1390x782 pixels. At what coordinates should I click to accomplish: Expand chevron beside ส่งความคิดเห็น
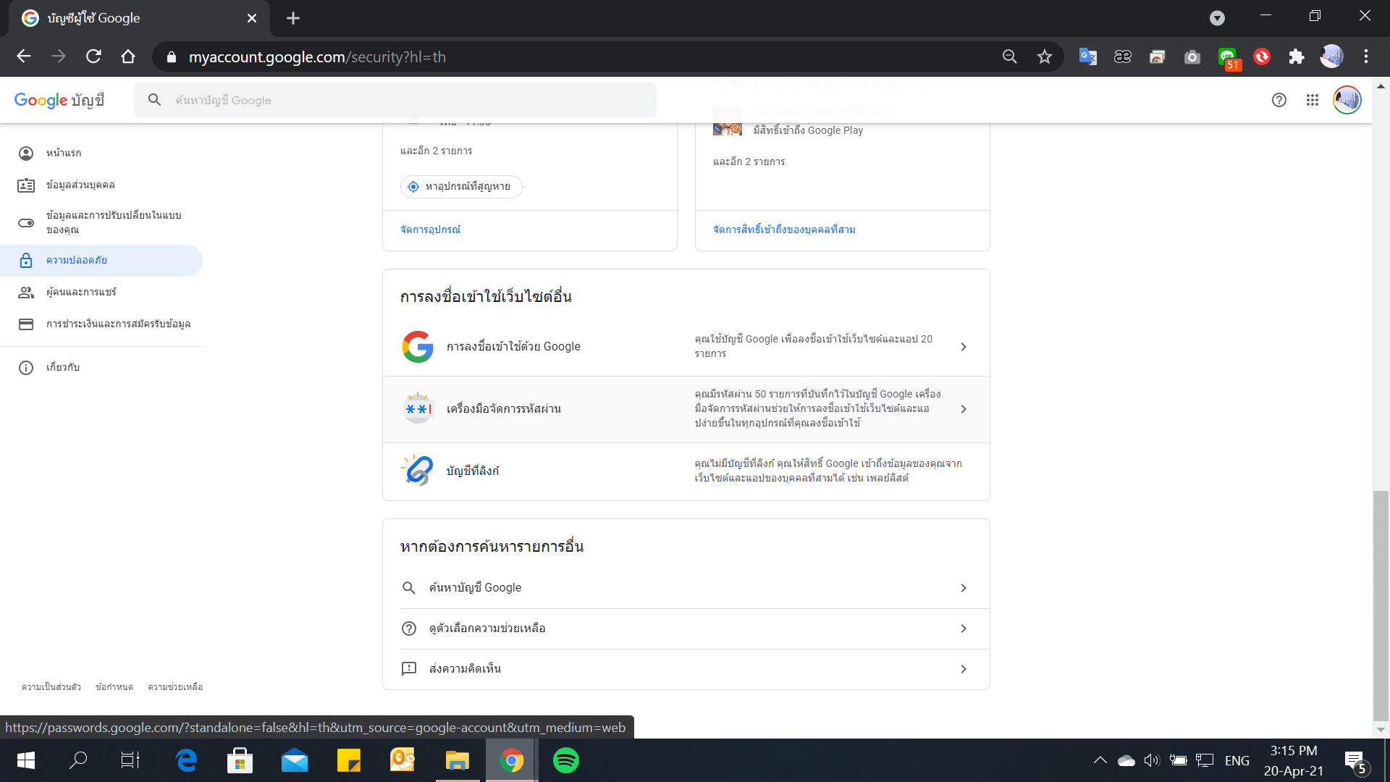click(x=963, y=669)
